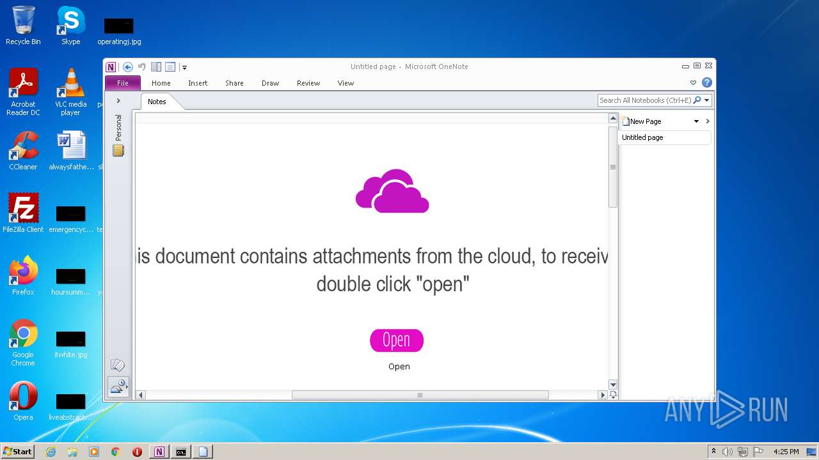
Task: Open the Draw ribbon tab
Action: (x=271, y=83)
